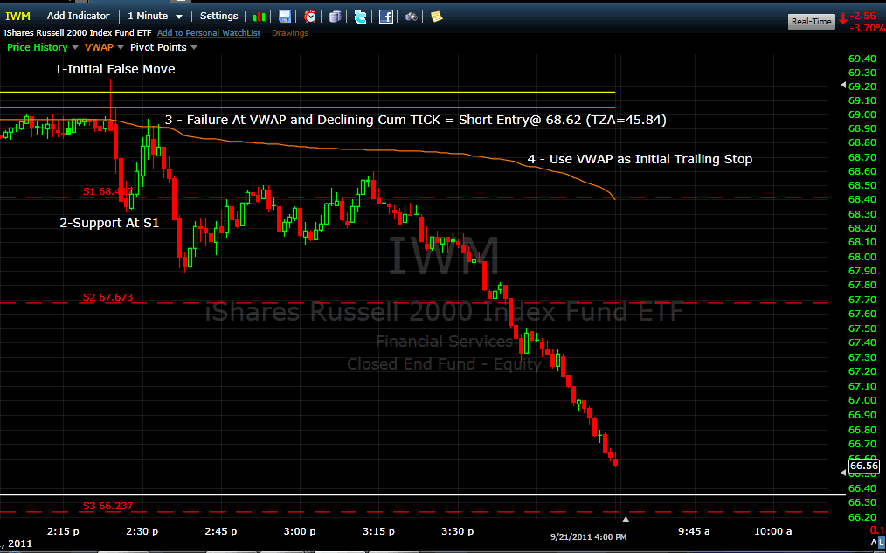The image size is (886, 553).
Task: Click the 2:30 p time axis label
Action: pyautogui.click(x=142, y=531)
